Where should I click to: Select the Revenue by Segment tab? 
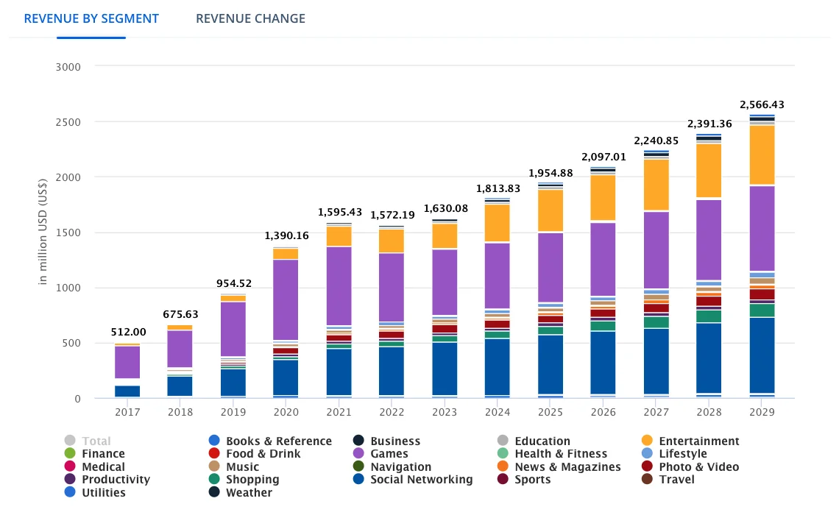pos(91,18)
